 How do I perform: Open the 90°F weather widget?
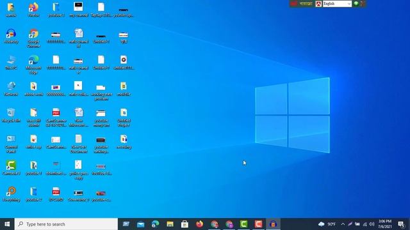point(327,224)
